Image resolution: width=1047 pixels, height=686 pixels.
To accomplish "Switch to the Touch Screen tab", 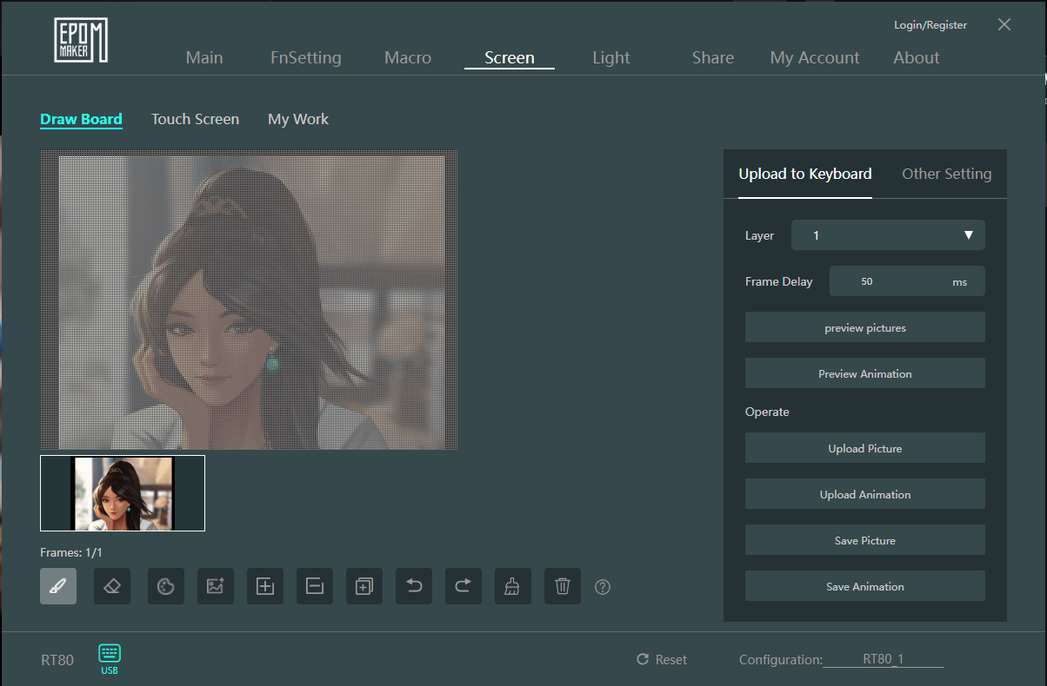I will pyautogui.click(x=195, y=119).
